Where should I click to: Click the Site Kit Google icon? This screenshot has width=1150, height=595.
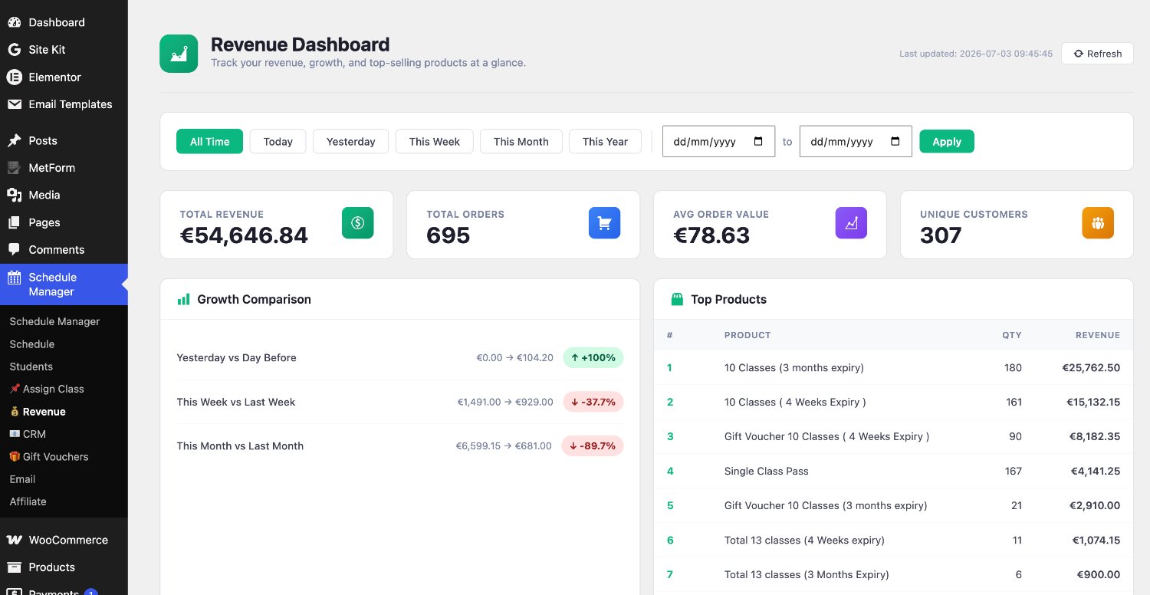pyautogui.click(x=14, y=49)
